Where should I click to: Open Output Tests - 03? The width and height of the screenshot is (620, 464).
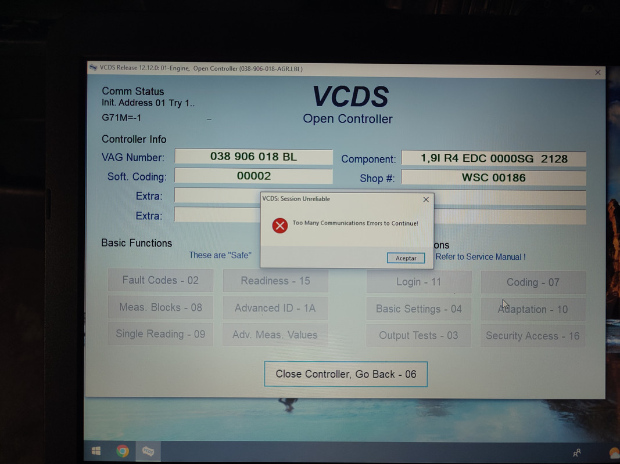tap(419, 335)
